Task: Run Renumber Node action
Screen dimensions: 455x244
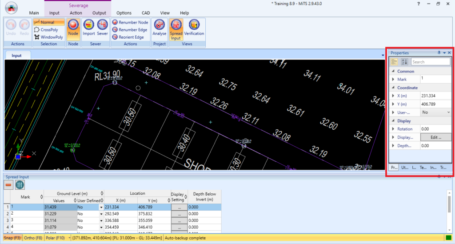Action: coord(130,22)
